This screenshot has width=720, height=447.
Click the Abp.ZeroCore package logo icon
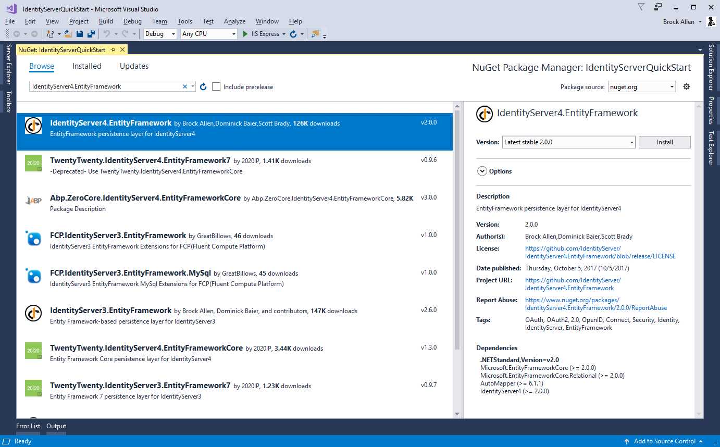click(x=33, y=201)
